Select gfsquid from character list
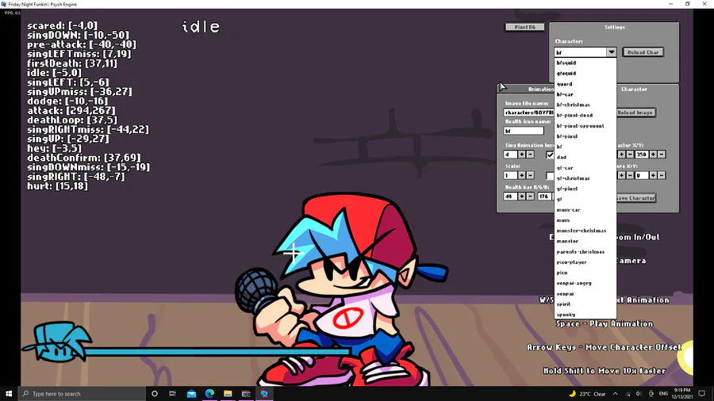714x401 pixels. point(585,73)
